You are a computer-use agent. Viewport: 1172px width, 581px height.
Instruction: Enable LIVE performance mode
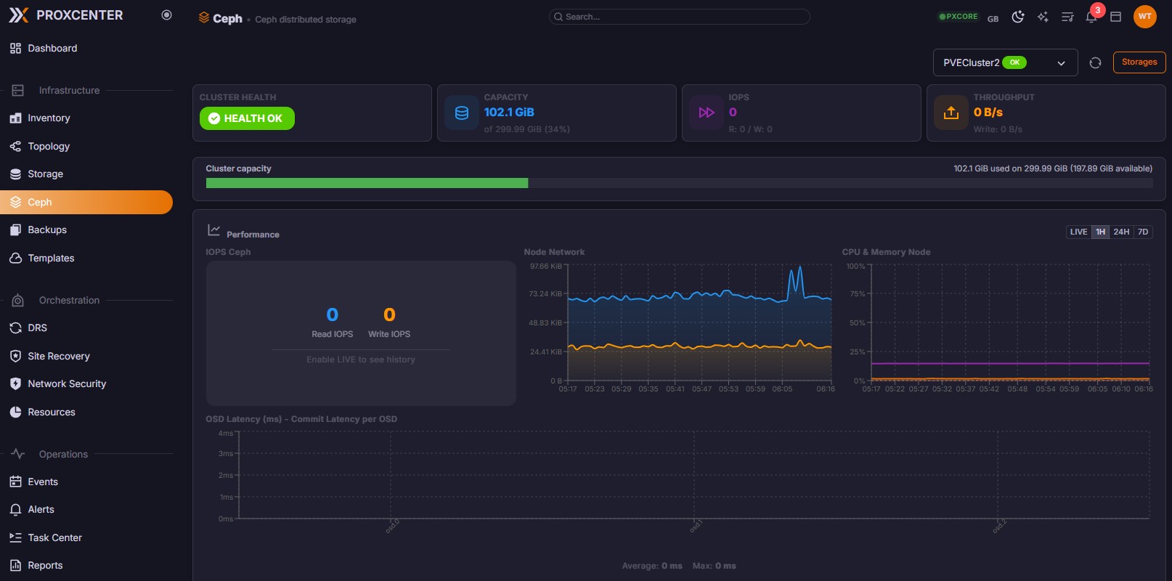tap(1078, 232)
